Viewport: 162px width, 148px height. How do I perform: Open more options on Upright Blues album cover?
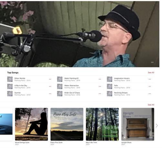(x=151, y=137)
